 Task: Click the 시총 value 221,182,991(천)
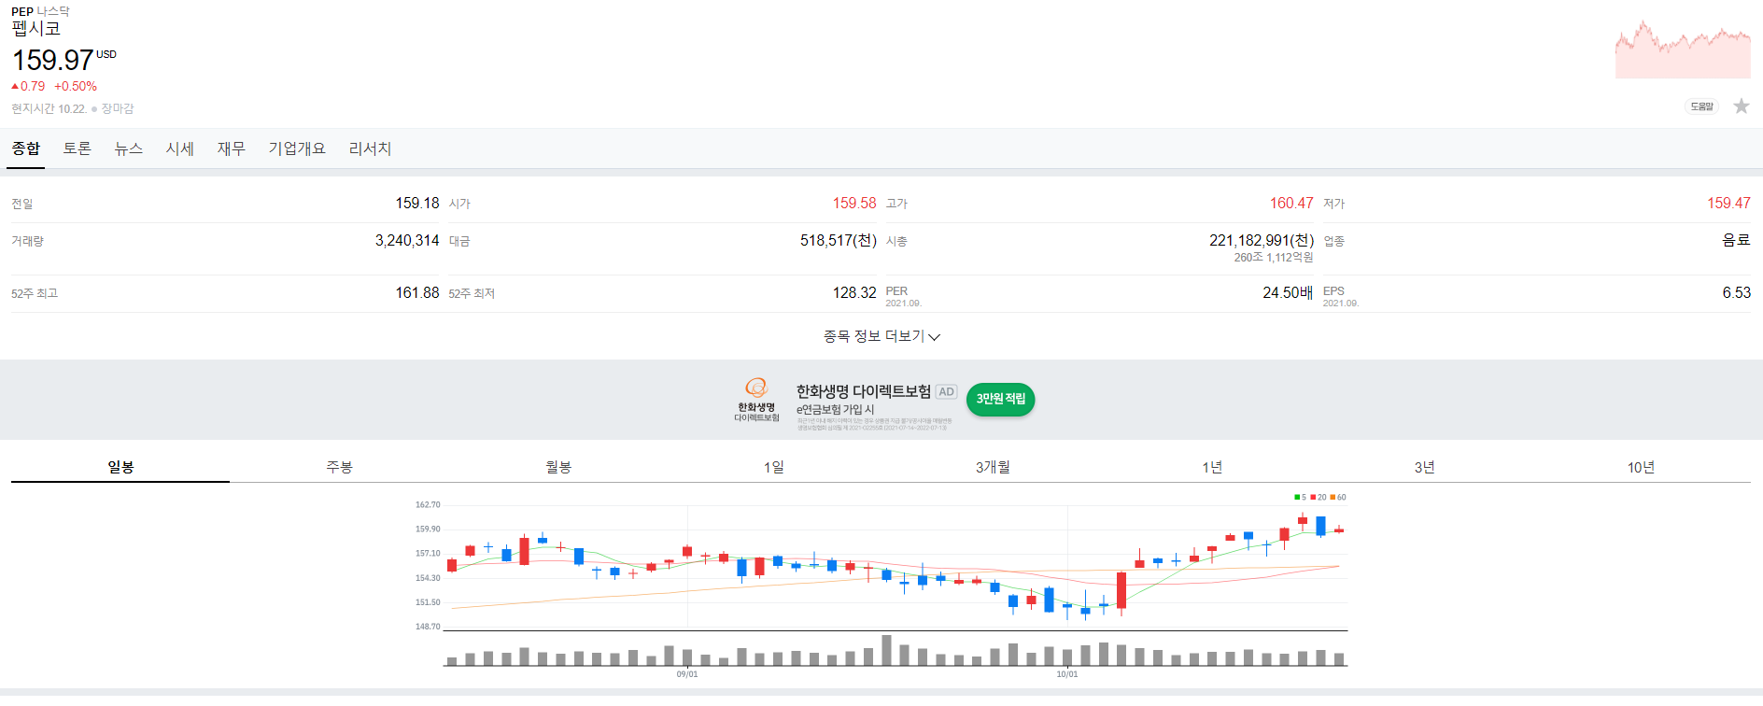(x=1262, y=240)
